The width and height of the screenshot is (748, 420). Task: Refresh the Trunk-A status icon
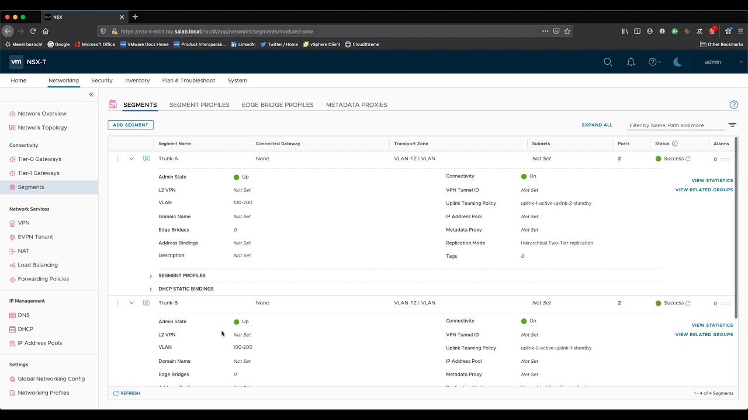point(688,159)
